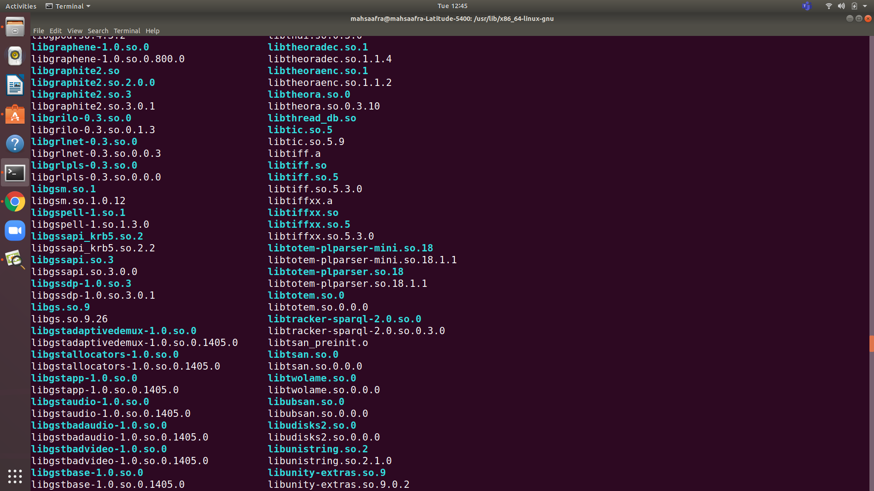Open LibreOffice Writer dock icon
874x491 pixels.
pos(15,85)
